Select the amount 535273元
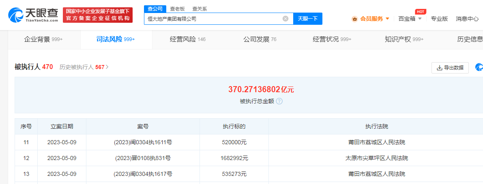Image resolution: width=483 pixels, height=184 pixels. 234,174
